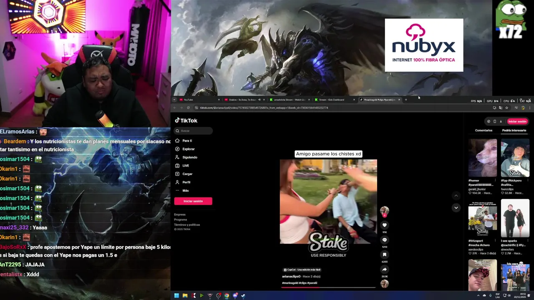Open File Explorer from the taskbar
The width and height of the screenshot is (534, 300).
[x=185, y=296]
